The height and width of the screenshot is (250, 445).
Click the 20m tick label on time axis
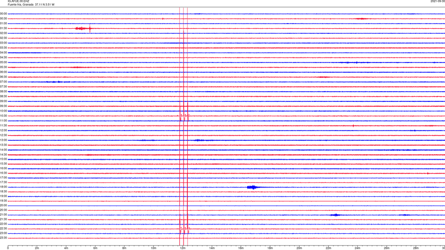(299, 248)
